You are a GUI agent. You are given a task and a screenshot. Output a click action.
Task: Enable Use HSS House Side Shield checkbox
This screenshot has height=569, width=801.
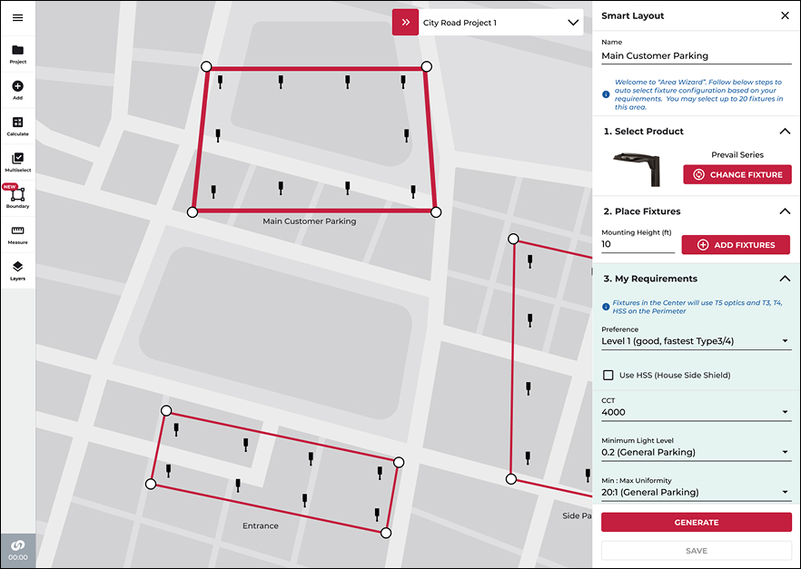[608, 375]
